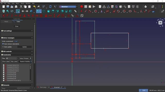Apply horizontal distance constraint icon
165x92 pixels.
50,16
